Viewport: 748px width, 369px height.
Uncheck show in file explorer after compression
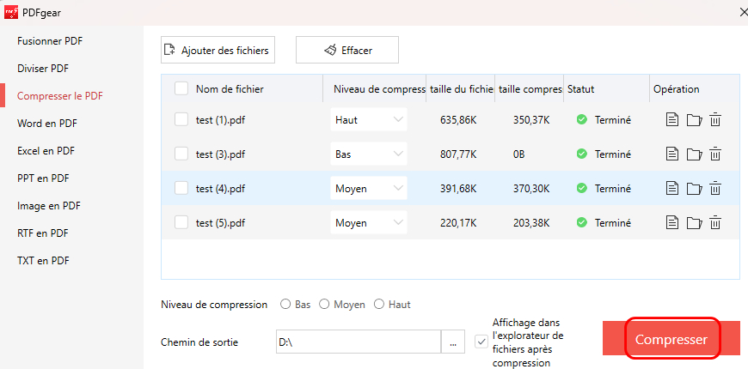coord(481,342)
